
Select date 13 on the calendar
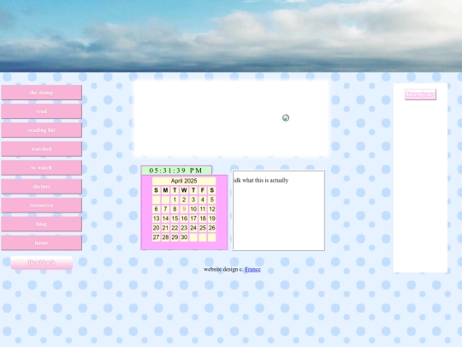(157, 218)
